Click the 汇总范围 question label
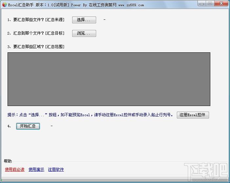Image resolution: width=230 pixels, height=183 pixels. point(36,47)
